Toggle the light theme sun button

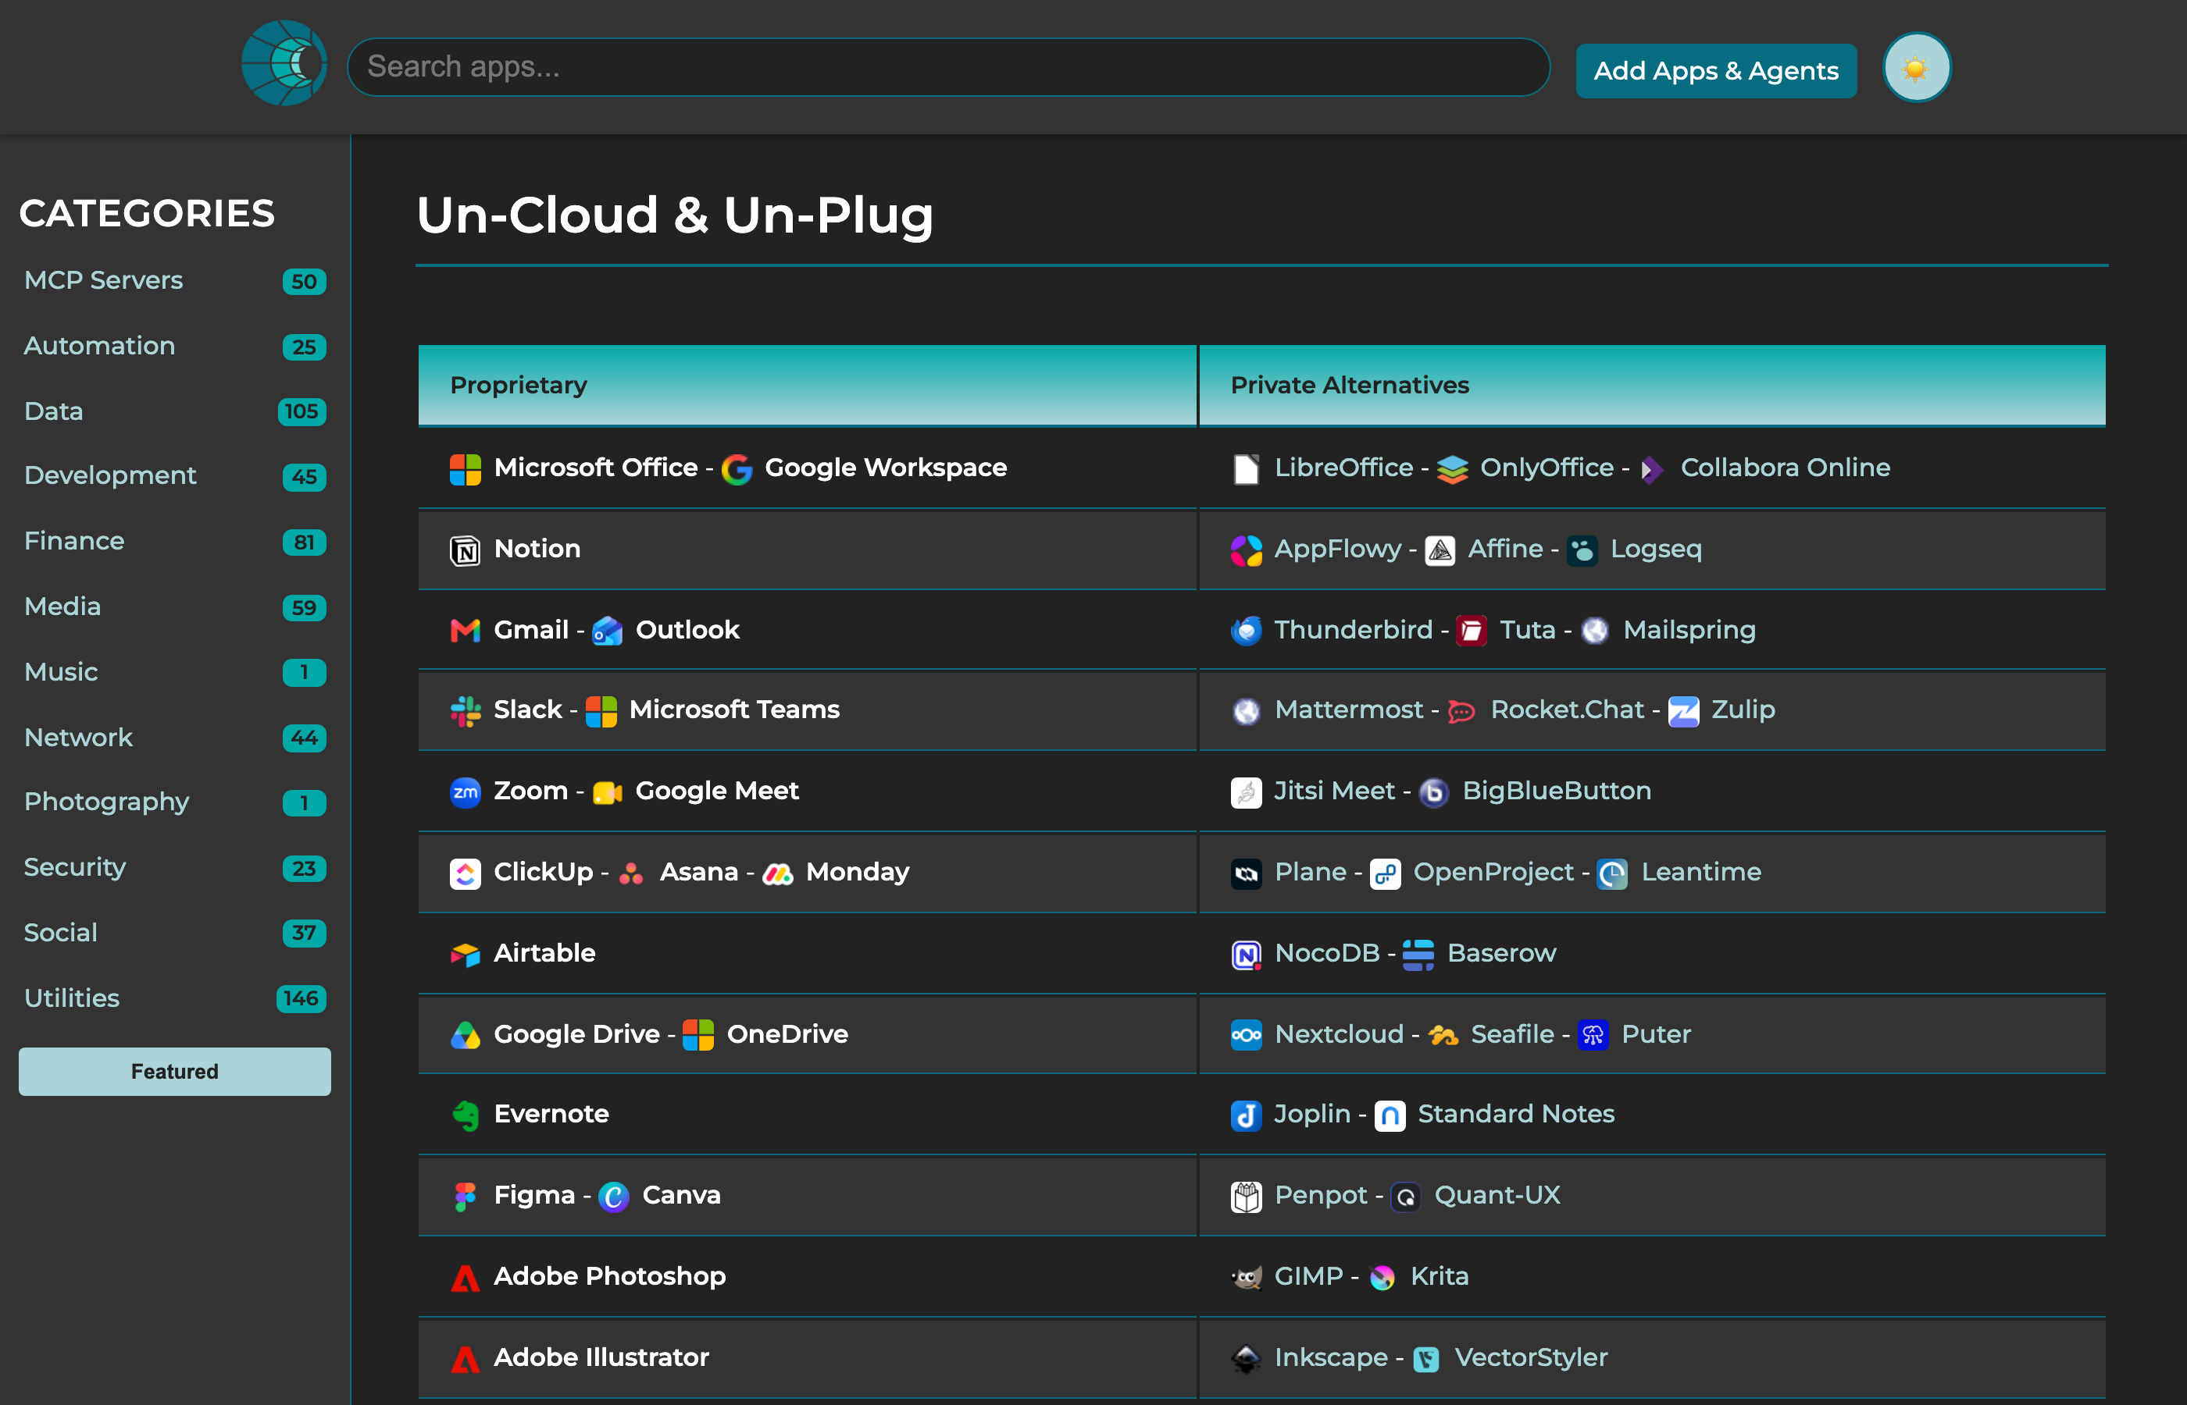tap(1916, 69)
